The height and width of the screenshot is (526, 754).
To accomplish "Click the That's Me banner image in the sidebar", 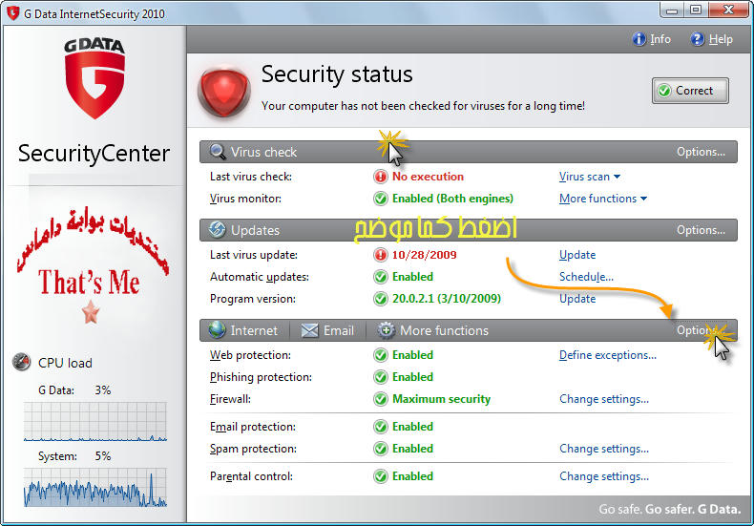I will 92,266.
